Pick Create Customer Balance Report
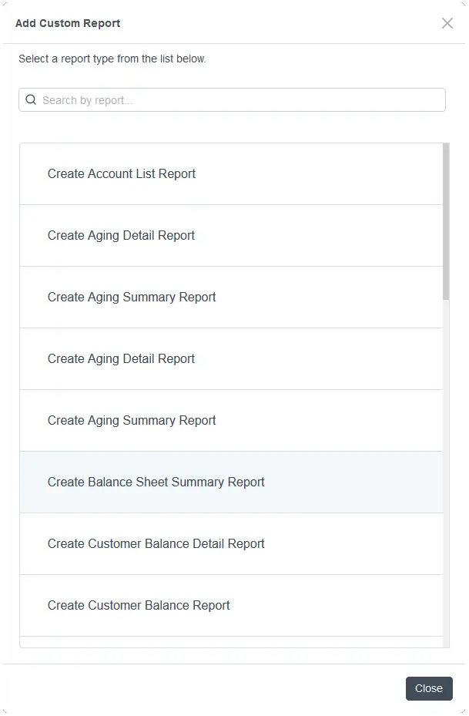 139,606
